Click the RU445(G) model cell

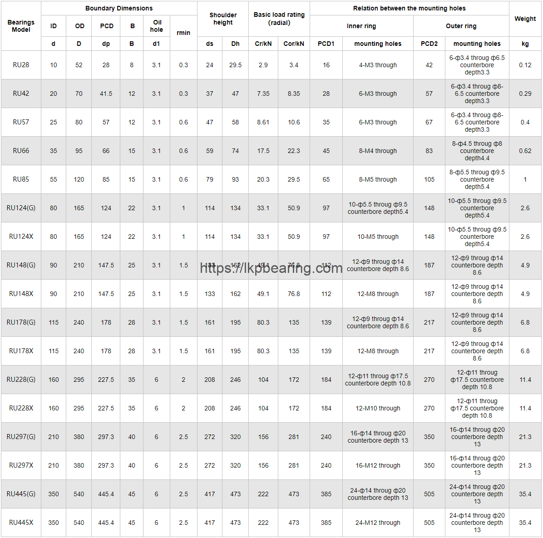point(21,494)
